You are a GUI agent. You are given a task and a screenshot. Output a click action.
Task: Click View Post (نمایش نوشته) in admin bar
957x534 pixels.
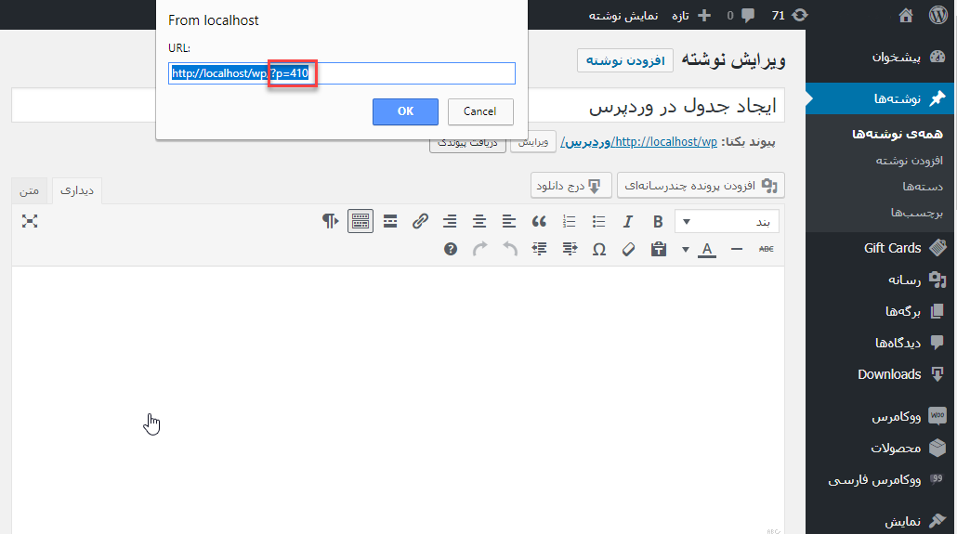pyautogui.click(x=623, y=15)
